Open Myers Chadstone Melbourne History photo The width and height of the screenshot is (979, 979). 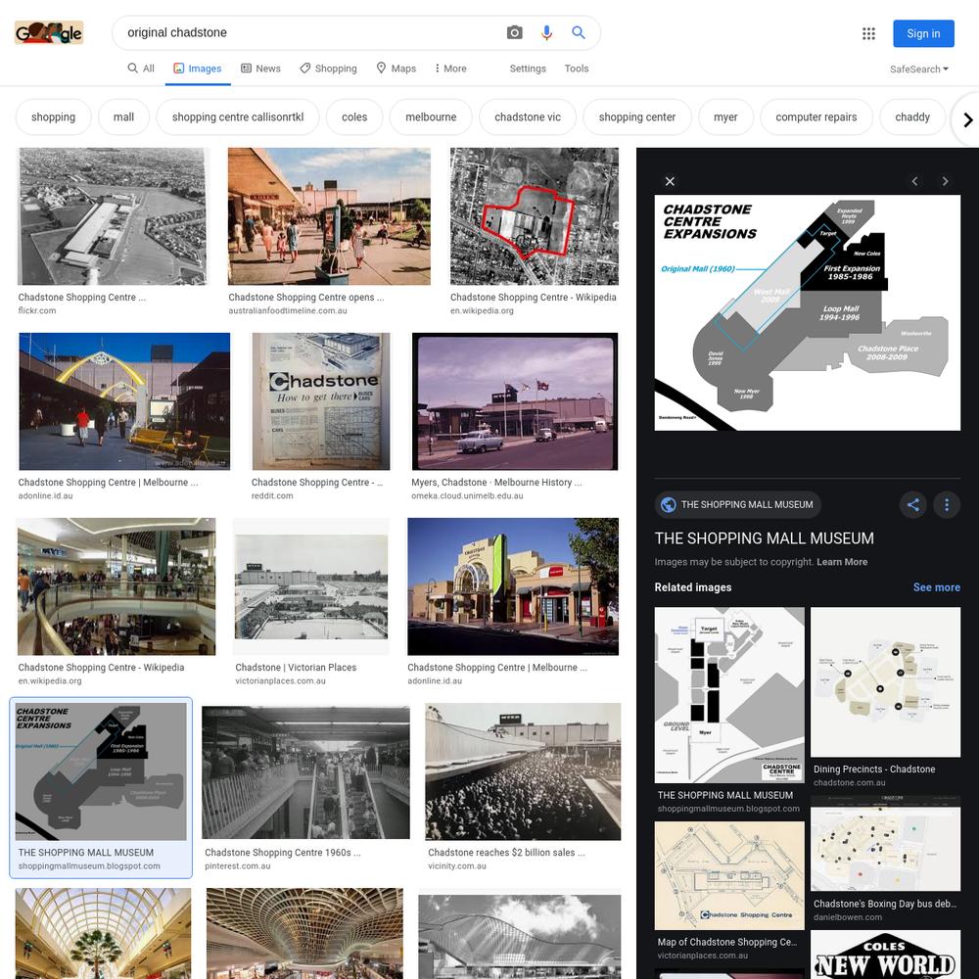(515, 400)
